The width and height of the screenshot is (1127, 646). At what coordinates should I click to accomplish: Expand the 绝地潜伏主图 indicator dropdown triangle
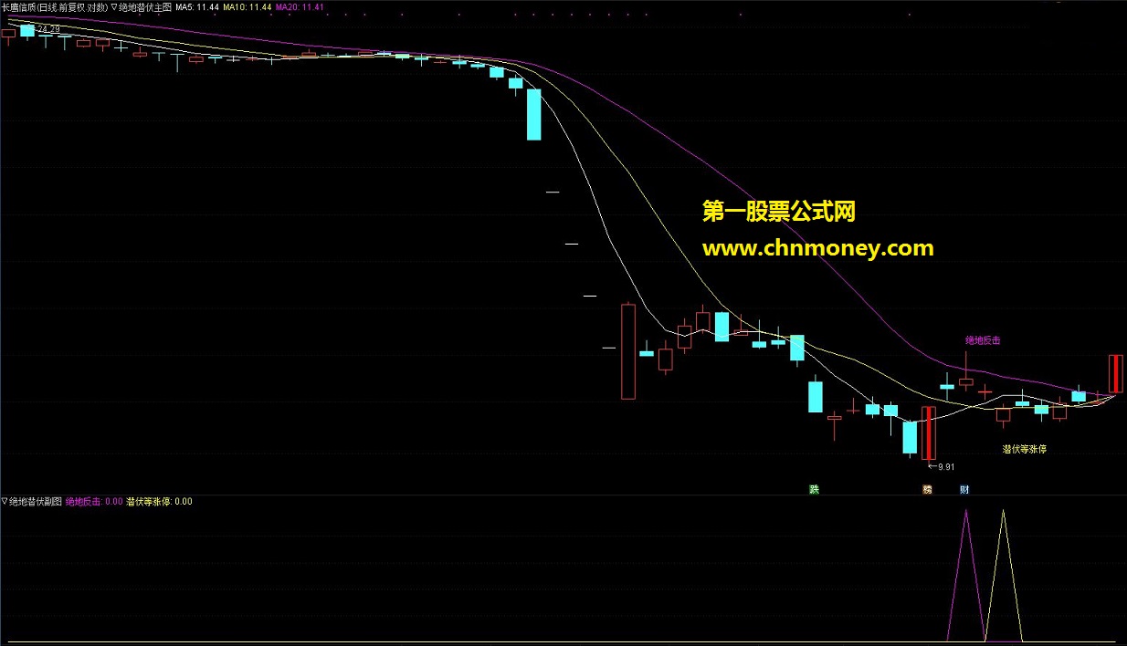(114, 5)
